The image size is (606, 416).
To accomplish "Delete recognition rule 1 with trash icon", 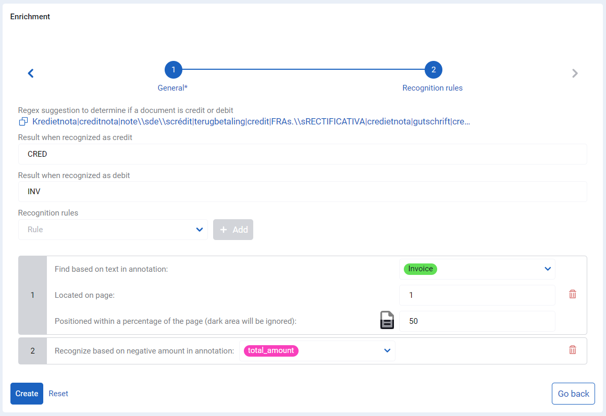I will pyautogui.click(x=572, y=294).
